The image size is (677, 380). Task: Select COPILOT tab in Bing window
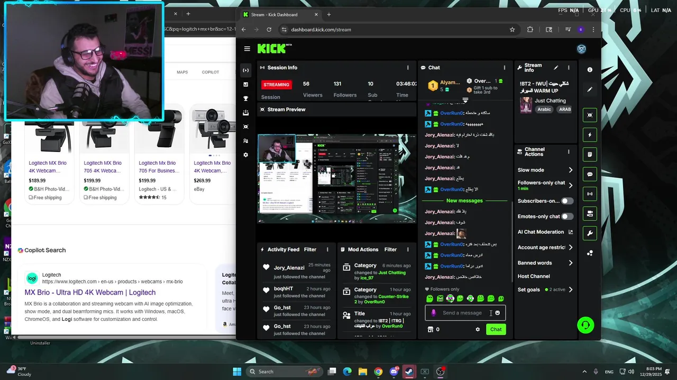click(211, 72)
